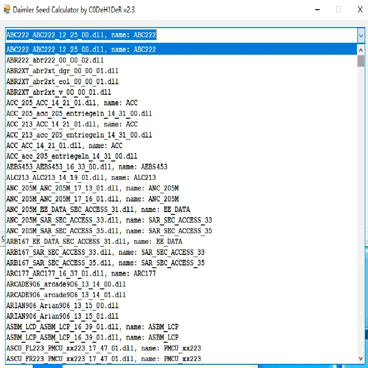Close the Daimler Seed Calculator window
This screenshot has width=368, height=368.
pyautogui.click(x=360, y=10)
